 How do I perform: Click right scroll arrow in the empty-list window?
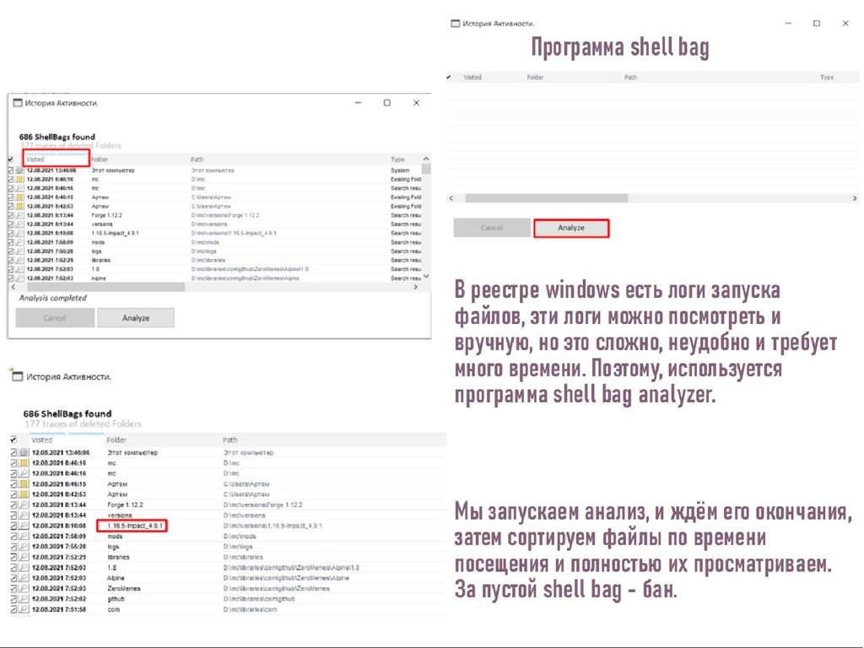855,197
